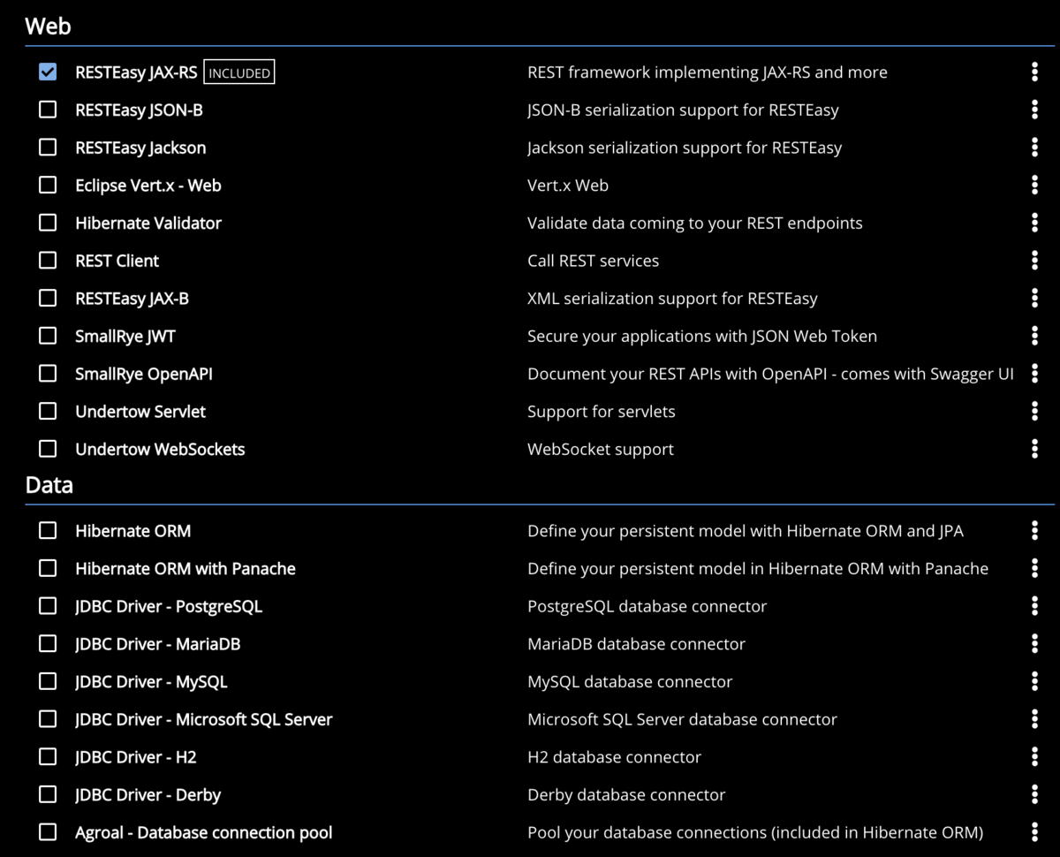Click 'Derby database connector' description

coord(626,794)
